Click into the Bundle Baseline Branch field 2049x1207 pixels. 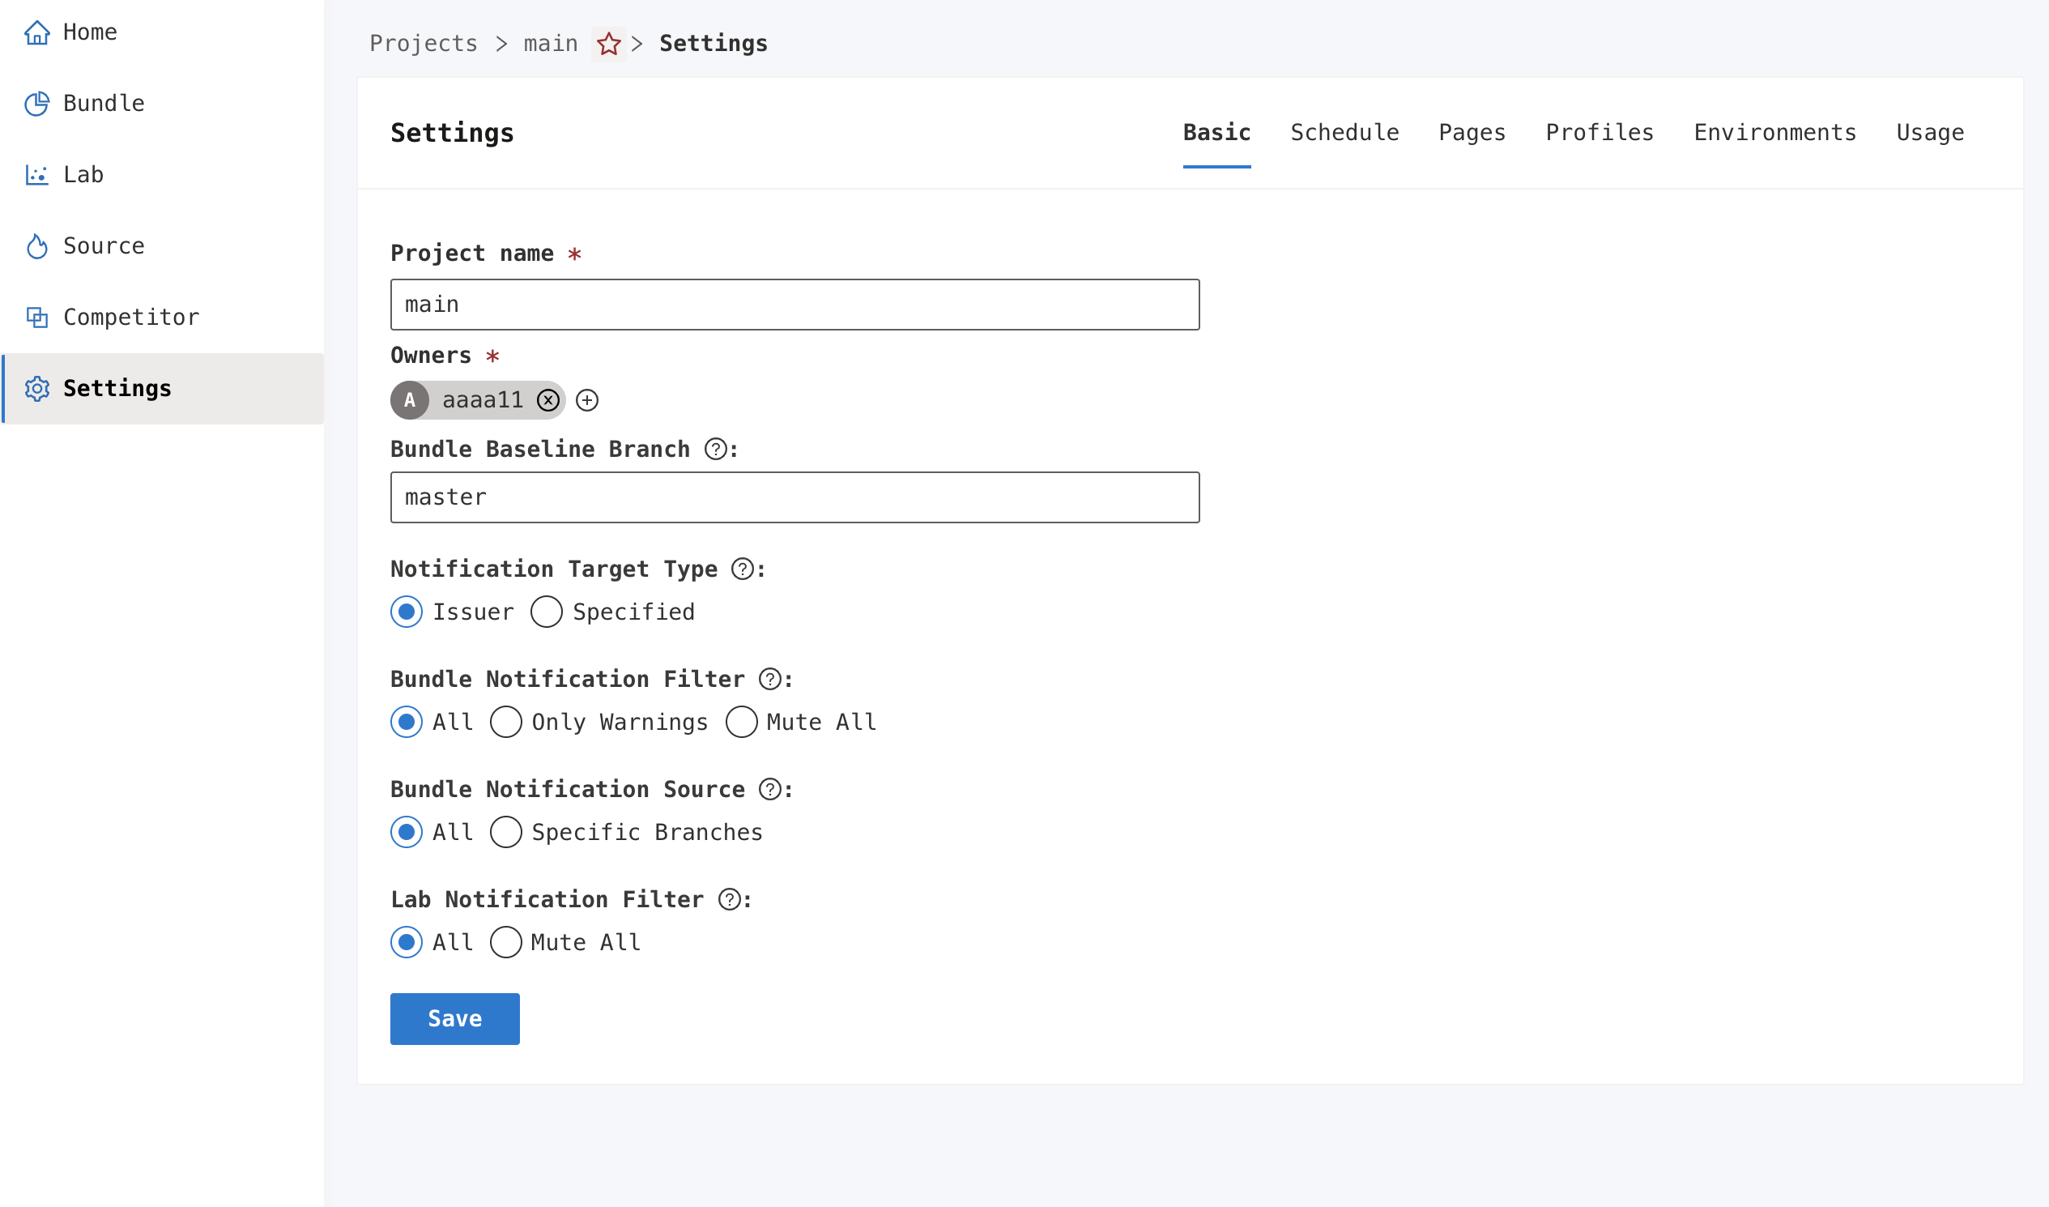pos(794,497)
